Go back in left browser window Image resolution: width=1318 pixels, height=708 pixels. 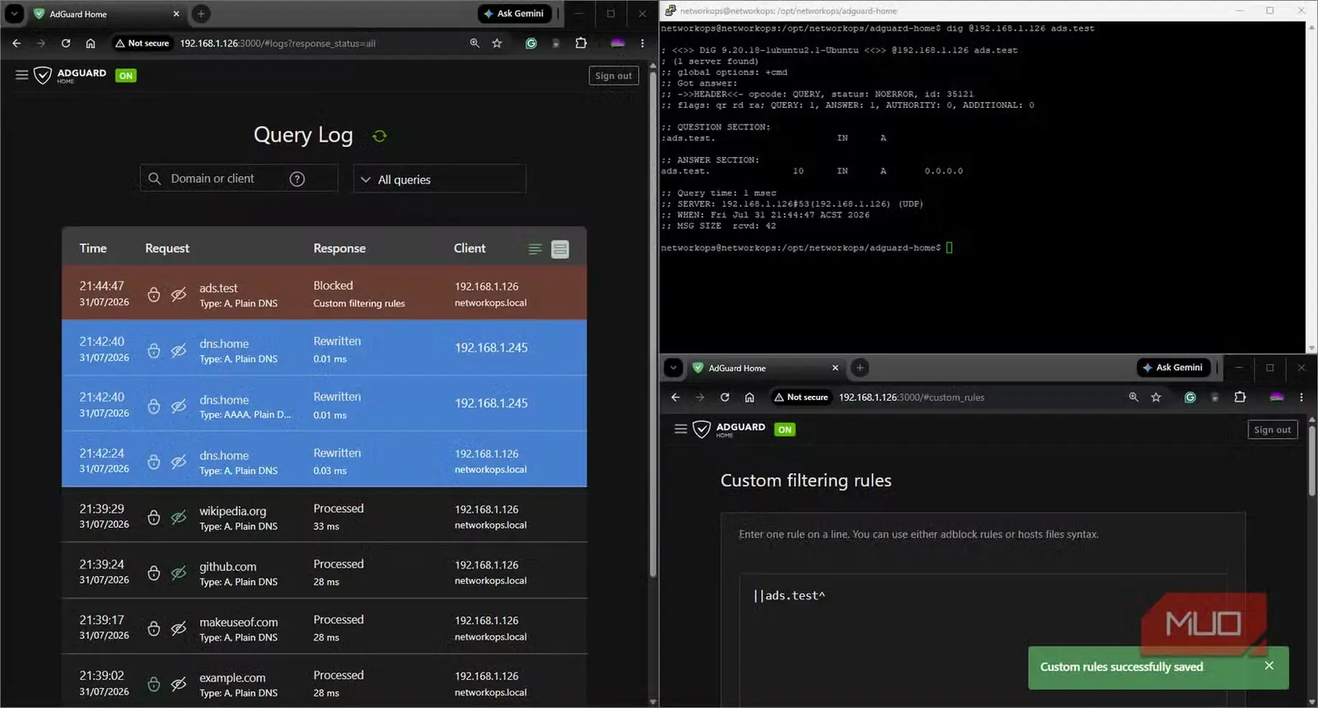[x=16, y=43]
